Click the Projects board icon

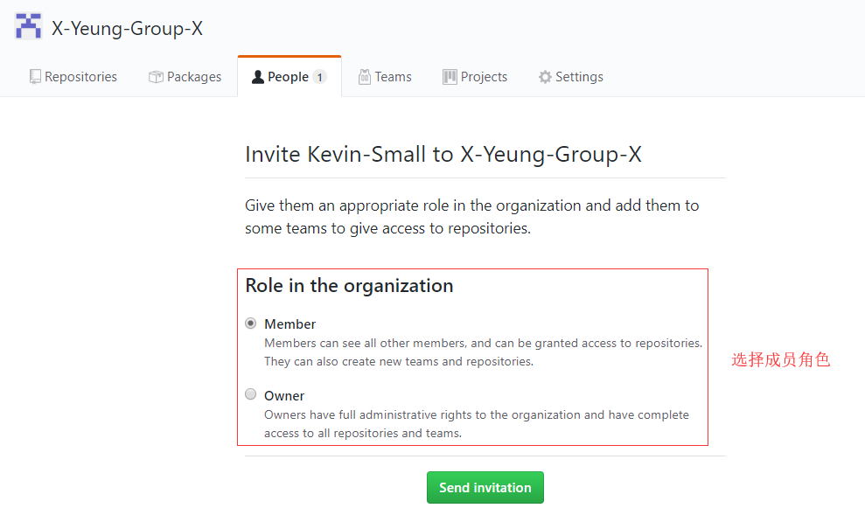coord(450,77)
